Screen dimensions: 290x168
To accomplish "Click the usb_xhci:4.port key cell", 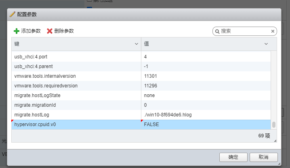I will coord(34,56).
